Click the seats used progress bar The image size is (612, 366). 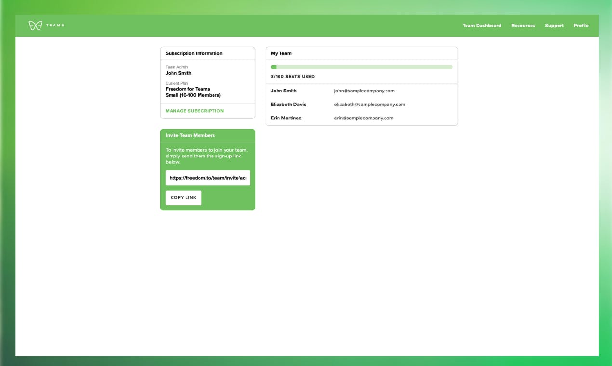361,67
